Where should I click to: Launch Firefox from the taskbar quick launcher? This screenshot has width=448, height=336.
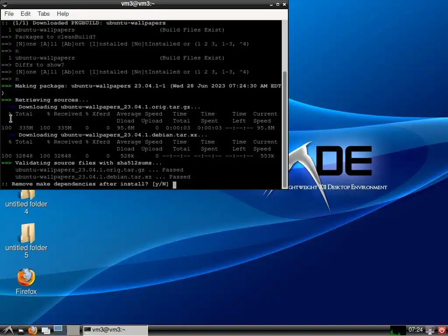pyautogui.click(x=32, y=330)
